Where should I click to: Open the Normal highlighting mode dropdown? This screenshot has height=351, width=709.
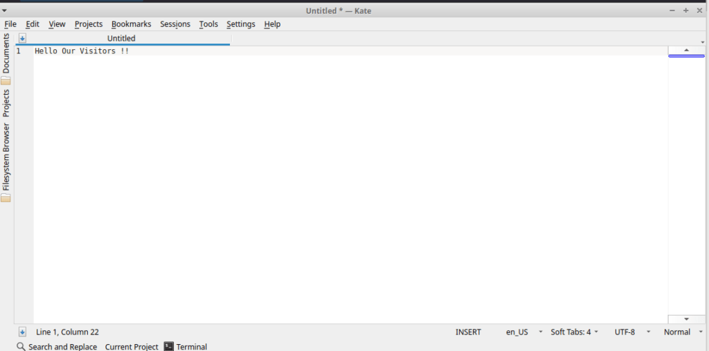coord(683,332)
